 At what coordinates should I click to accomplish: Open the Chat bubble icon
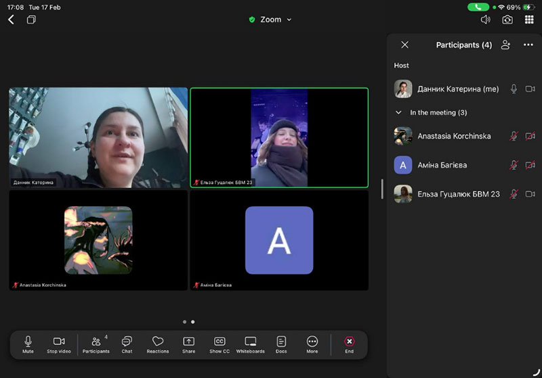coord(127,344)
